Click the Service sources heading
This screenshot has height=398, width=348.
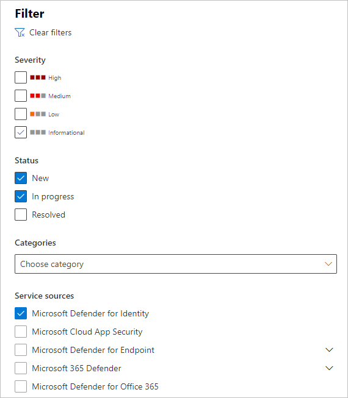coord(44,296)
